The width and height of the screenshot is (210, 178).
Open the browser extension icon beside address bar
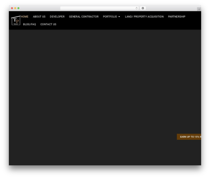[143, 8]
